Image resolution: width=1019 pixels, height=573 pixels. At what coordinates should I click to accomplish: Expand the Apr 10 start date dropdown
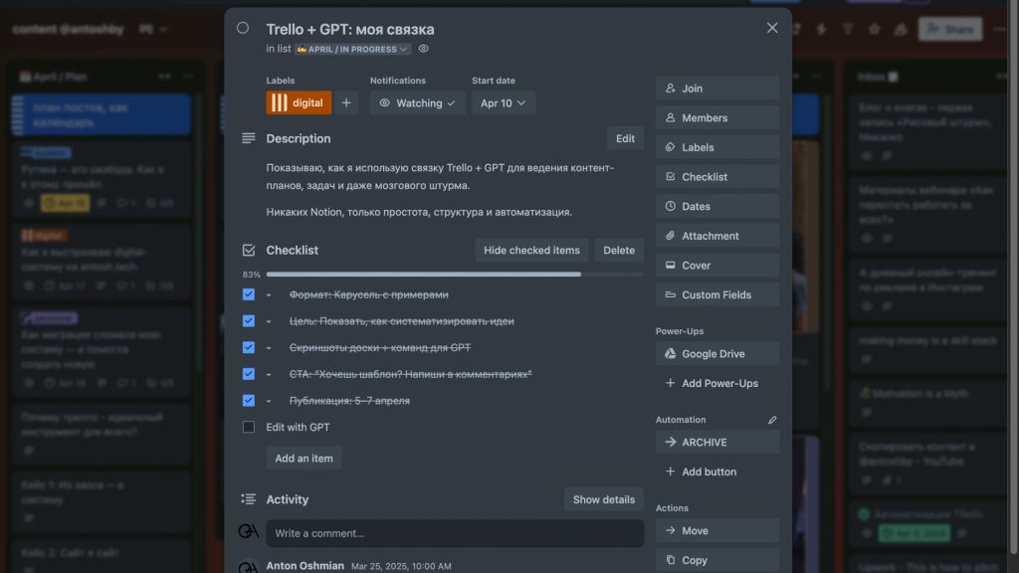[x=504, y=102]
